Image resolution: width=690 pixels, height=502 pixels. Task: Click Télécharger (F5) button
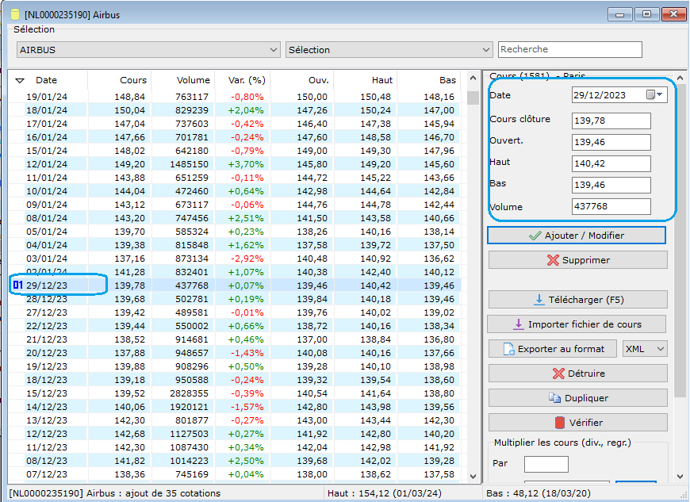click(x=578, y=300)
